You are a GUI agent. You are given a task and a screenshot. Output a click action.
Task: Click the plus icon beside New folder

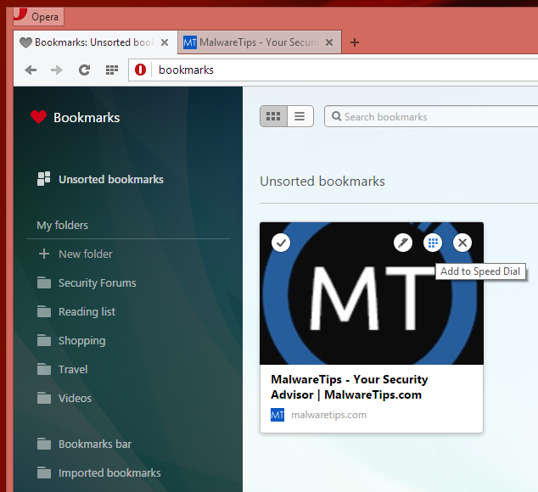pos(44,254)
